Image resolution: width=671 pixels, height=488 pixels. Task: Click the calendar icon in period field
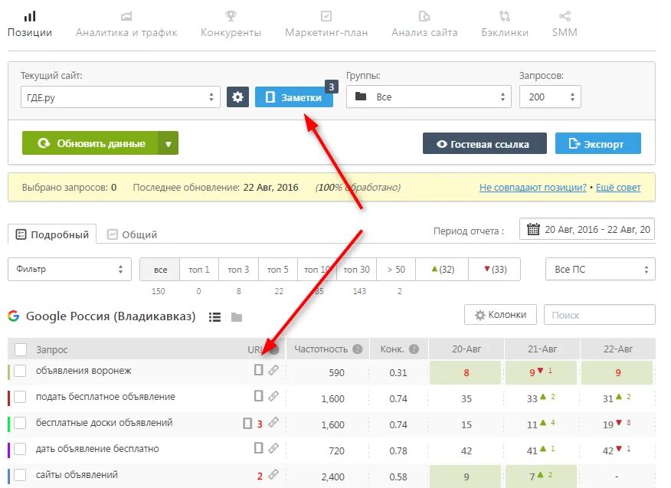tap(533, 229)
